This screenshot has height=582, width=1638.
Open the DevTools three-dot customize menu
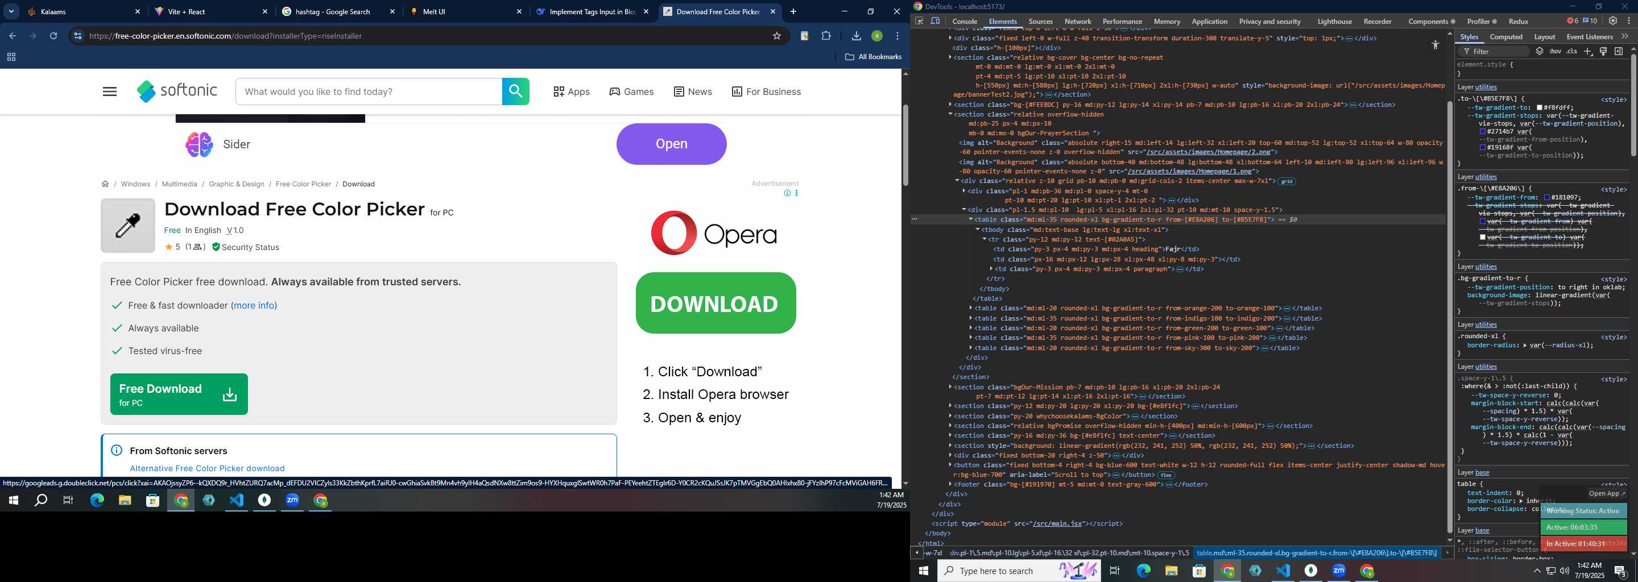[x=1629, y=21]
